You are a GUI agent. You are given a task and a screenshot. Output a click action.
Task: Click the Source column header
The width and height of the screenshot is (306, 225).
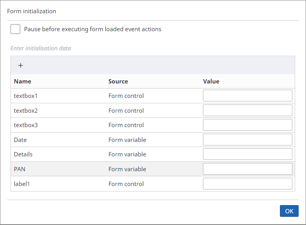[118, 81]
